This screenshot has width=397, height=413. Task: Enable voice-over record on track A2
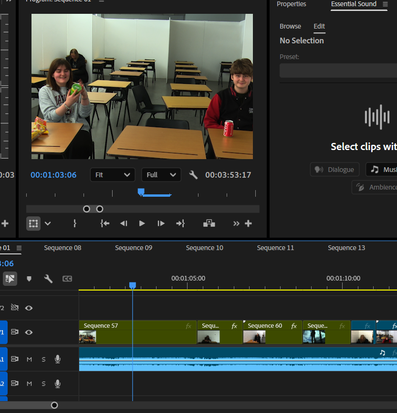click(58, 384)
